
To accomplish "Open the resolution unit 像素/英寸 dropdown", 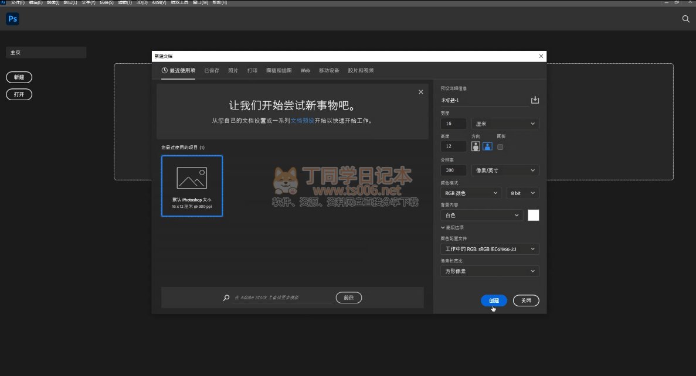I will pyautogui.click(x=505, y=170).
